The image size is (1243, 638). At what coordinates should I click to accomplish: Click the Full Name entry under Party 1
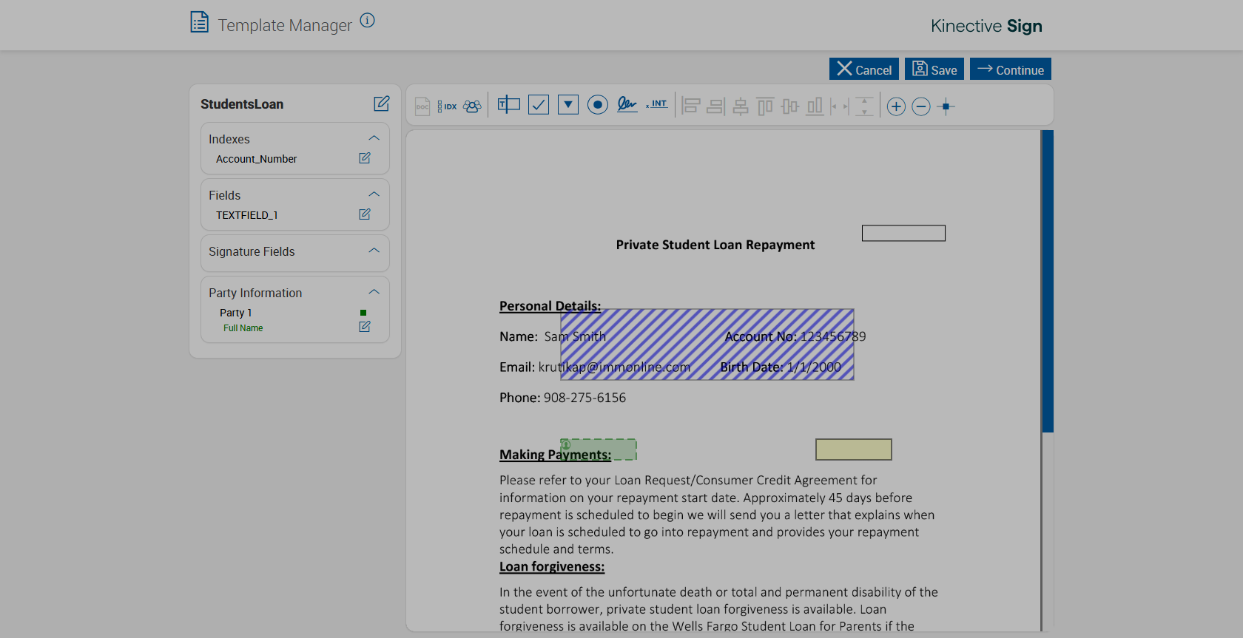click(x=243, y=328)
